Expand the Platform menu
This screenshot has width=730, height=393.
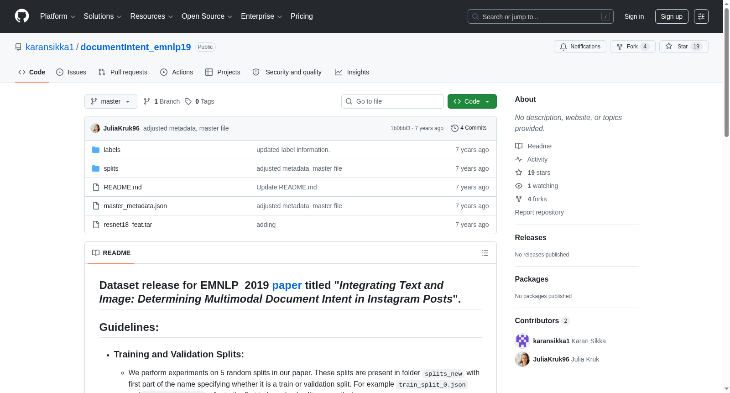(58, 16)
